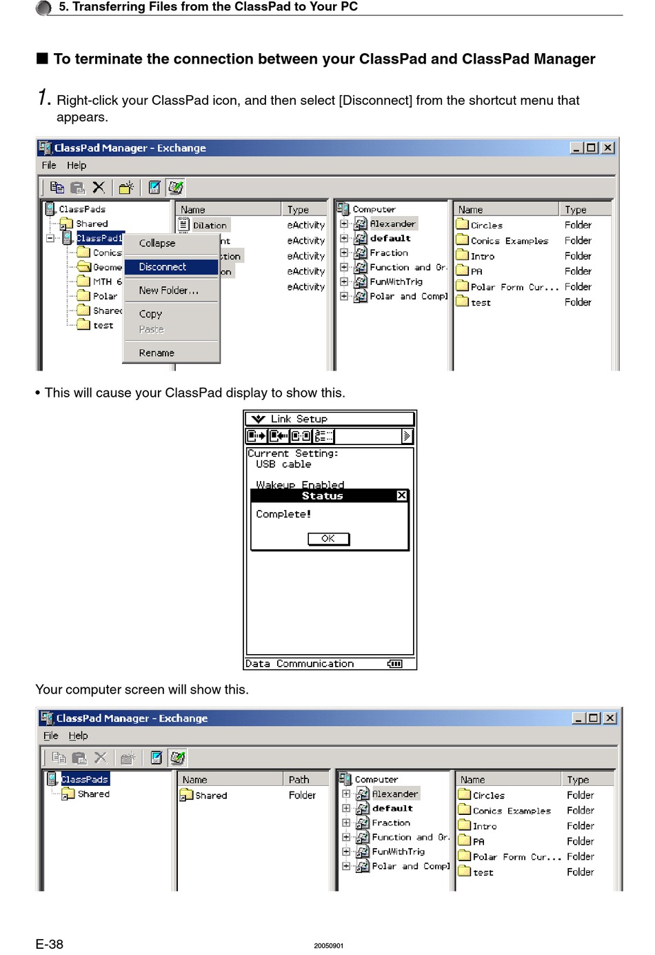
Task: Select the Polar folder under ClassPad1
Action: [x=105, y=296]
